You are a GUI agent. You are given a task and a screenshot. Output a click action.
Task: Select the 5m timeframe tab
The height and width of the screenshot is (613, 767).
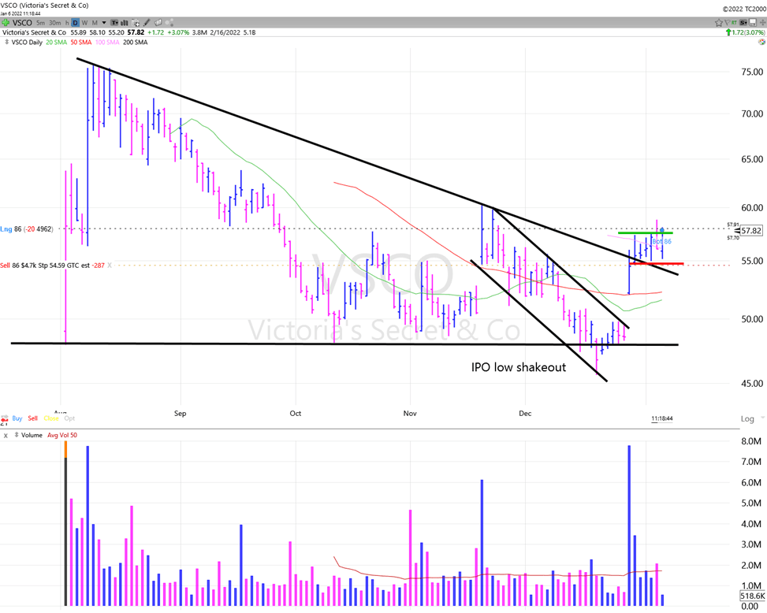(42, 23)
